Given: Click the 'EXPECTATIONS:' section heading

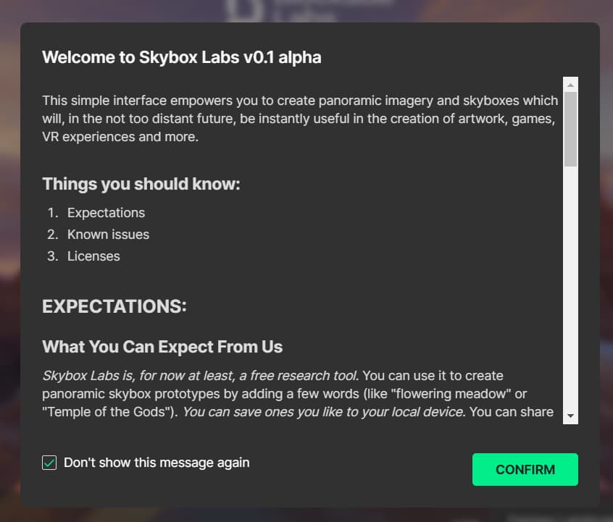Looking at the screenshot, I should click(x=114, y=306).
